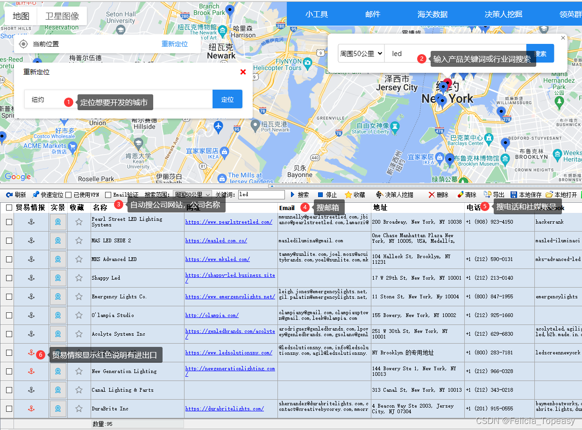The height and width of the screenshot is (430, 582).
Task: Click the 关键词 input containing led
Action: click(262, 195)
